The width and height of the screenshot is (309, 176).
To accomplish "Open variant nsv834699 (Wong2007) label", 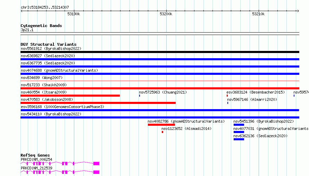I will pyautogui.click(x=42, y=78).
